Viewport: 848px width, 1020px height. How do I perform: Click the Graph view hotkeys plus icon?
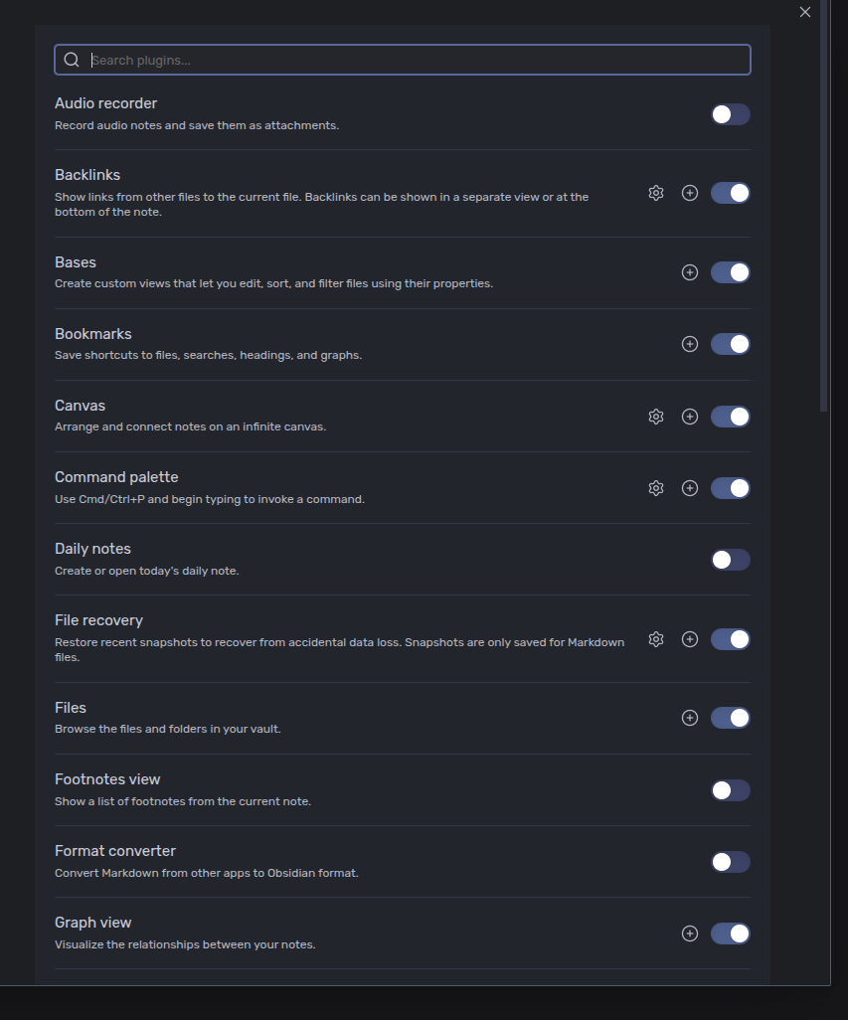point(690,934)
